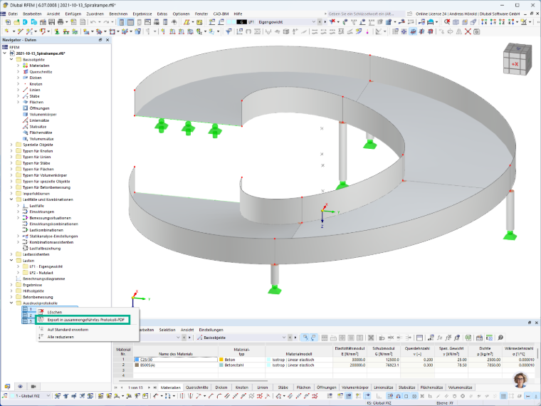Switch to the Querschnitte table tab
The image size is (541, 406).
click(x=197, y=387)
